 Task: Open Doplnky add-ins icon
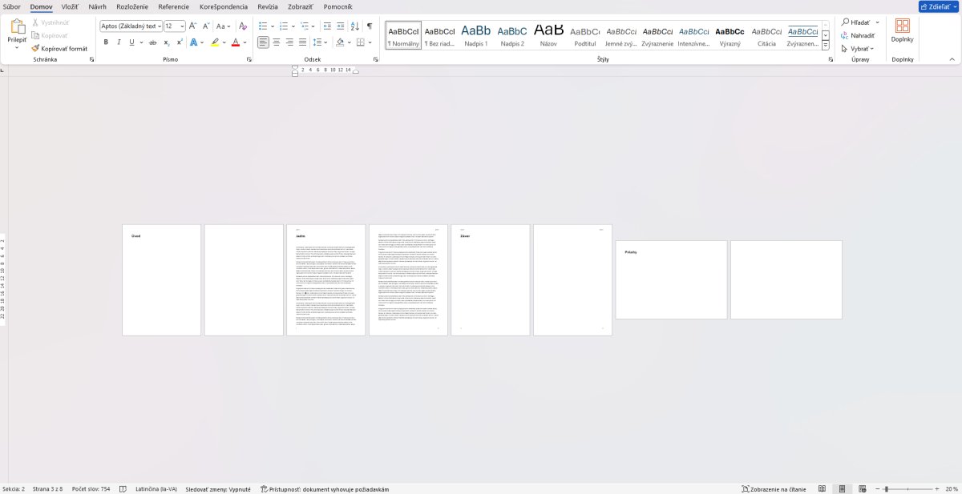(902, 26)
